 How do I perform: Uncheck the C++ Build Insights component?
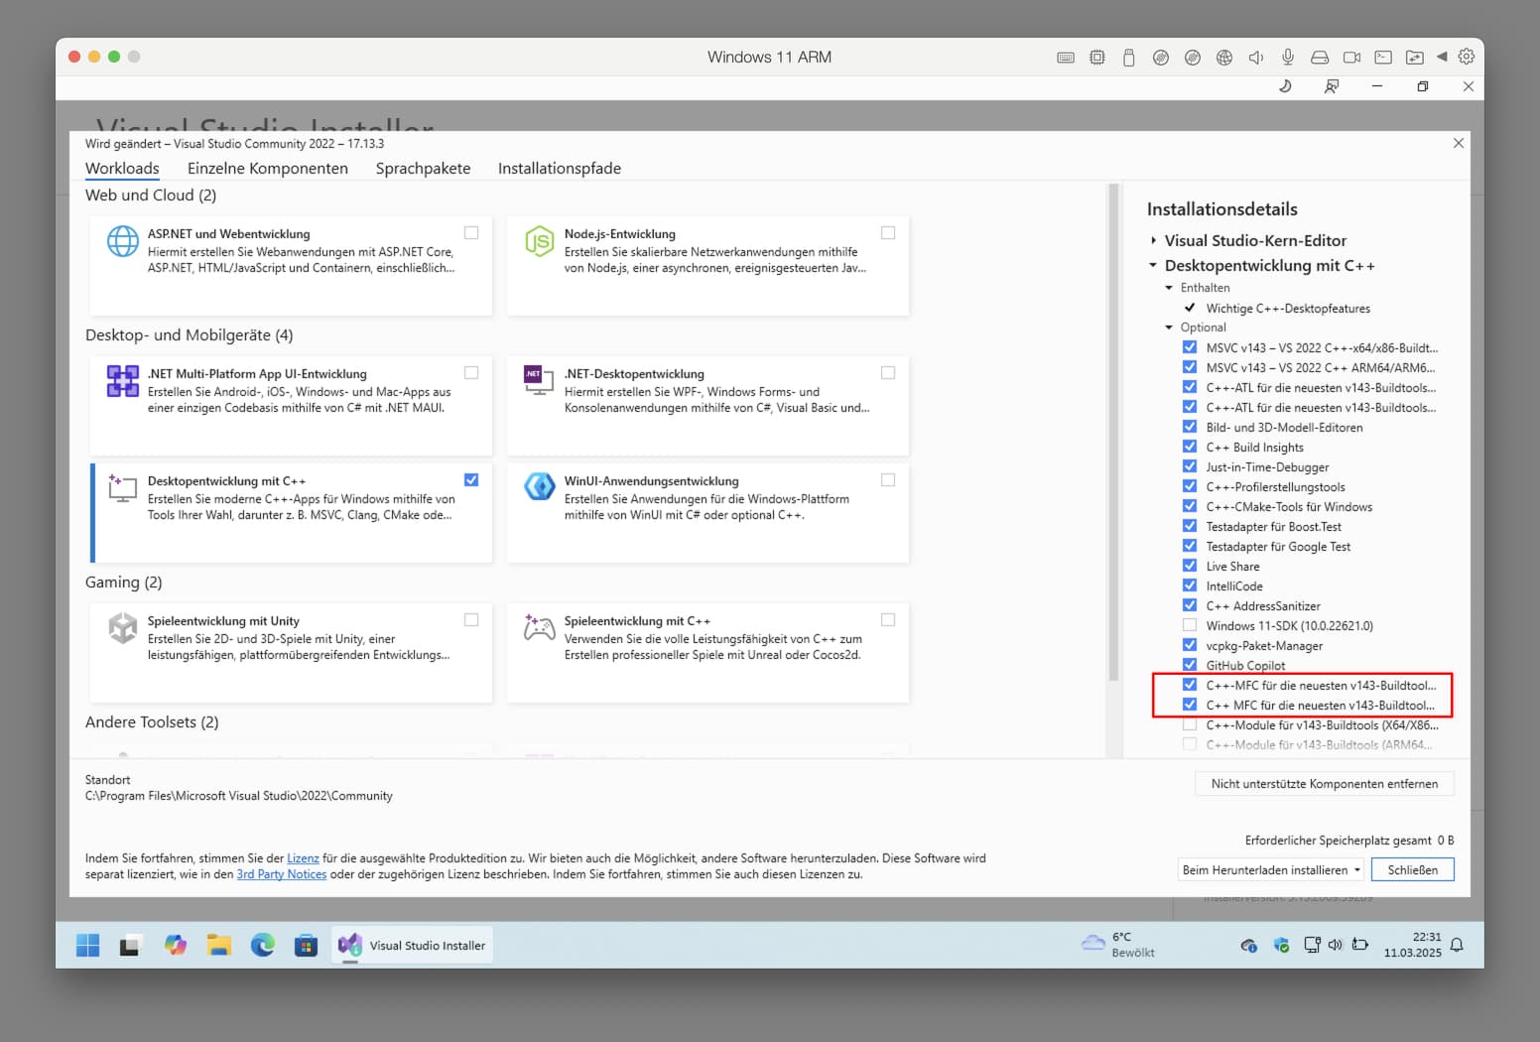pos(1190,447)
